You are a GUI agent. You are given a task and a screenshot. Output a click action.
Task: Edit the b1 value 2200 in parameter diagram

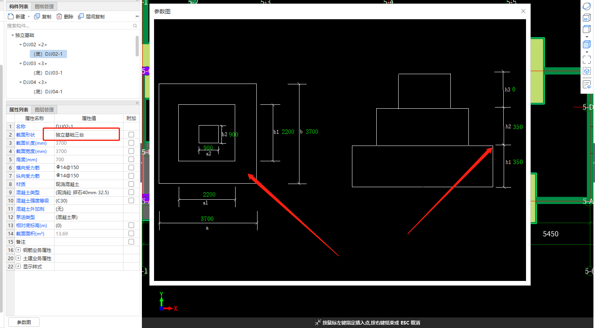pyautogui.click(x=288, y=132)
